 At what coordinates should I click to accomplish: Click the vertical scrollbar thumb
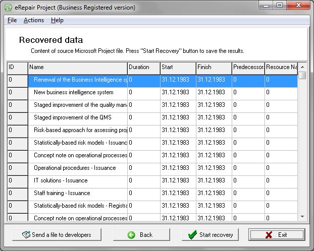302,76
